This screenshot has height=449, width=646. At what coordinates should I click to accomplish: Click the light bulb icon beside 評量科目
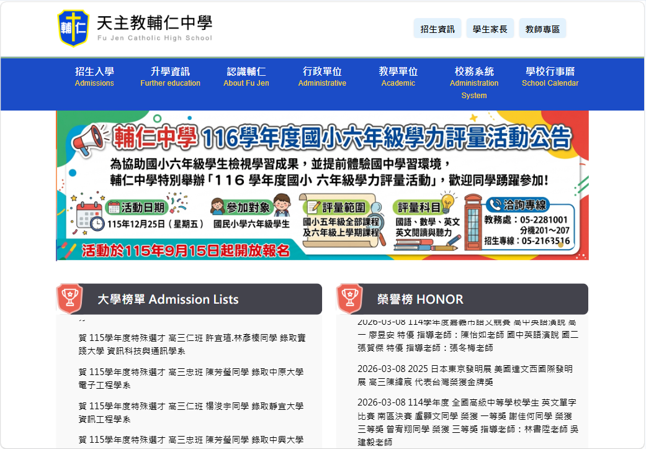coord(448,202)
